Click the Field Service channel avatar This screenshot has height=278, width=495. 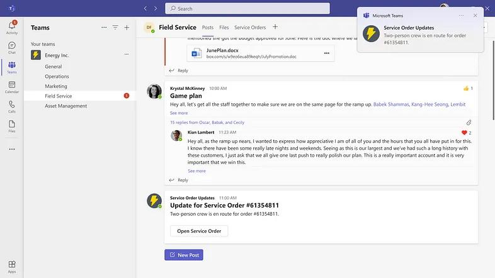[x=149, y=28]
